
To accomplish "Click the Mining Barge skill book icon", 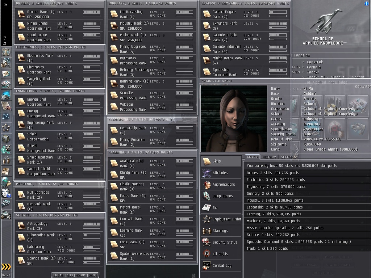I will coord(207,60).
